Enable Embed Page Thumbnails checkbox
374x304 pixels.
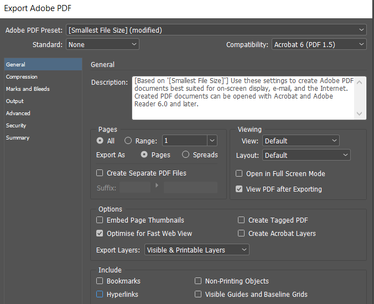click(100, 220)
